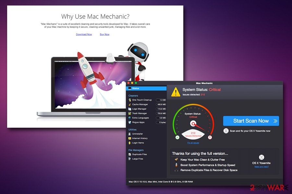292x194 pixels.
Task: Click the red exclamation mark on the gauge
Action: pyautogui.click(x=210, y=137)
